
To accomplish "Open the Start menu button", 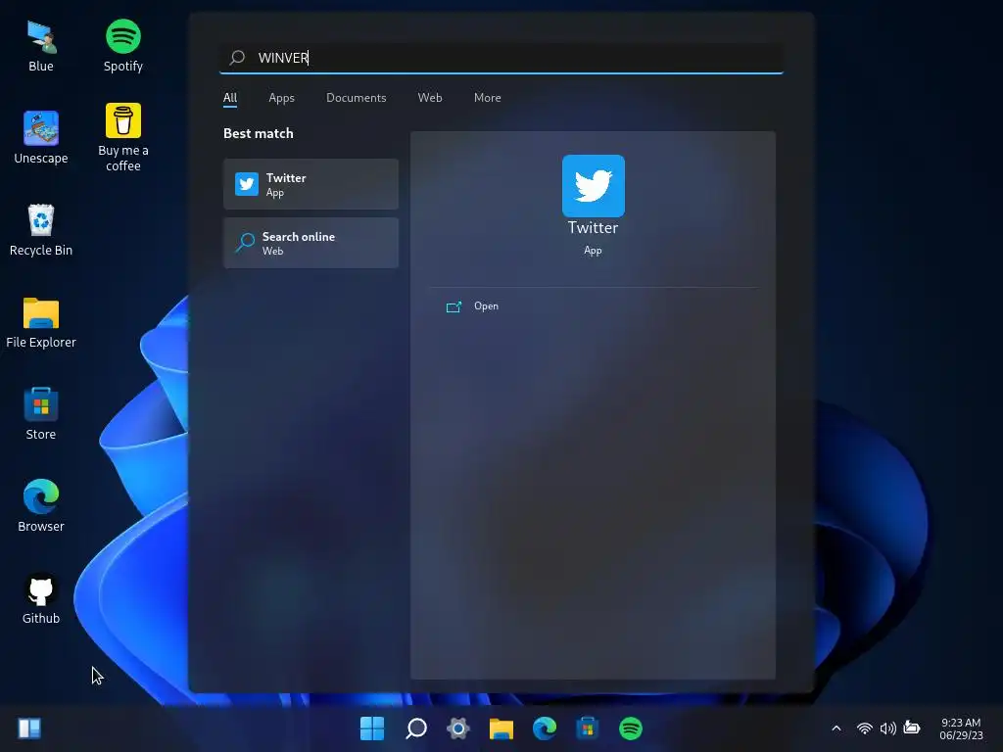I will pos(371,728).
